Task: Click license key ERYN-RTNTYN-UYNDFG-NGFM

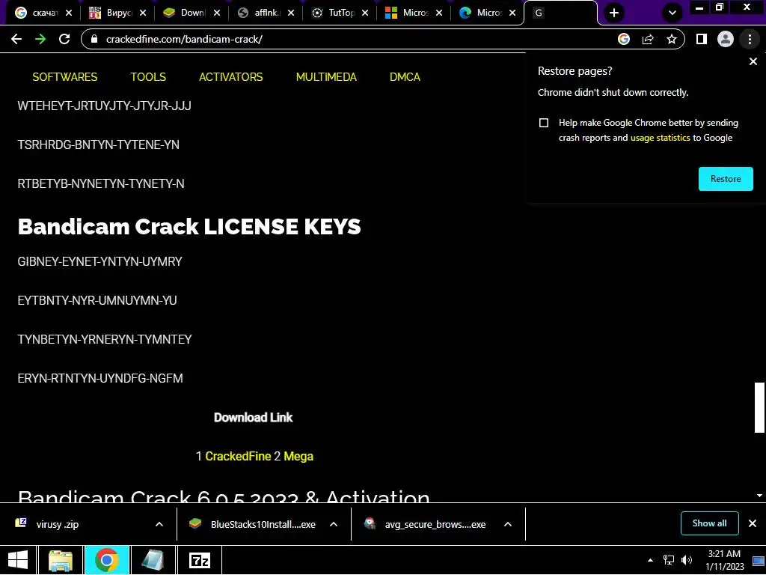Action: click(x=100, y=378)
